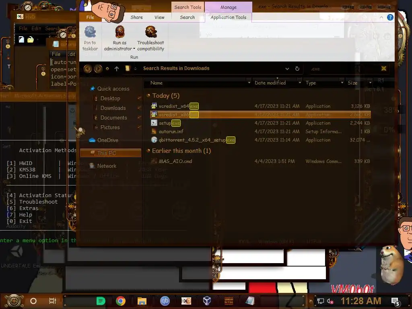Image resolution: width=412 pixels, height=309 pixels.
Task: Collapse the Today (5) group
Action: [148, 95]
